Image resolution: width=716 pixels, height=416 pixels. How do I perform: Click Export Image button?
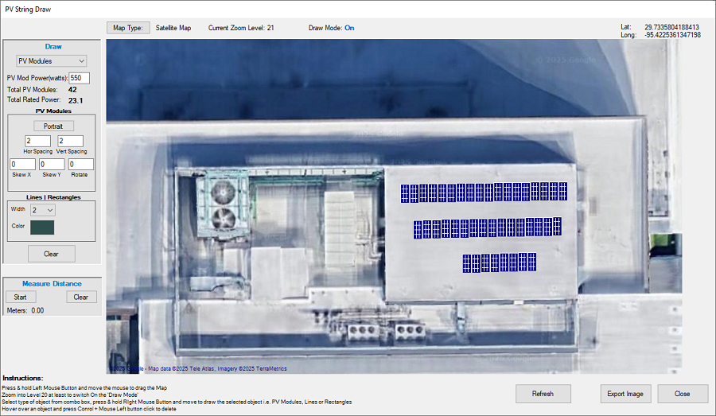coord(625,394)
